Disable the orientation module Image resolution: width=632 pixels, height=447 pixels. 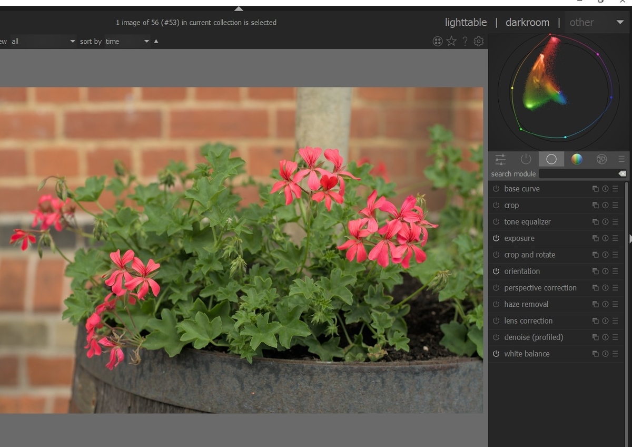point(496,271)
